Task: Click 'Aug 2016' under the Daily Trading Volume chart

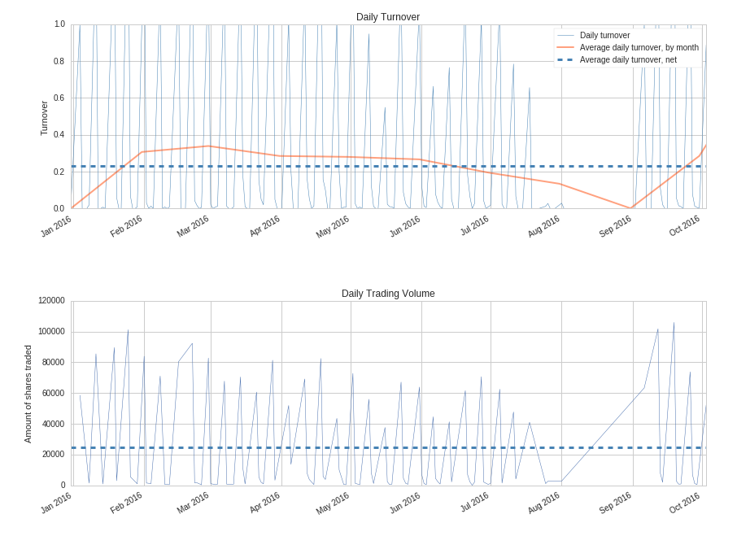Action: coord(544,503)
